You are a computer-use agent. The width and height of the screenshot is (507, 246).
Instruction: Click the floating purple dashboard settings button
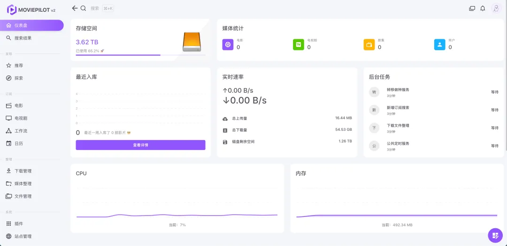[x=495, y=235]
